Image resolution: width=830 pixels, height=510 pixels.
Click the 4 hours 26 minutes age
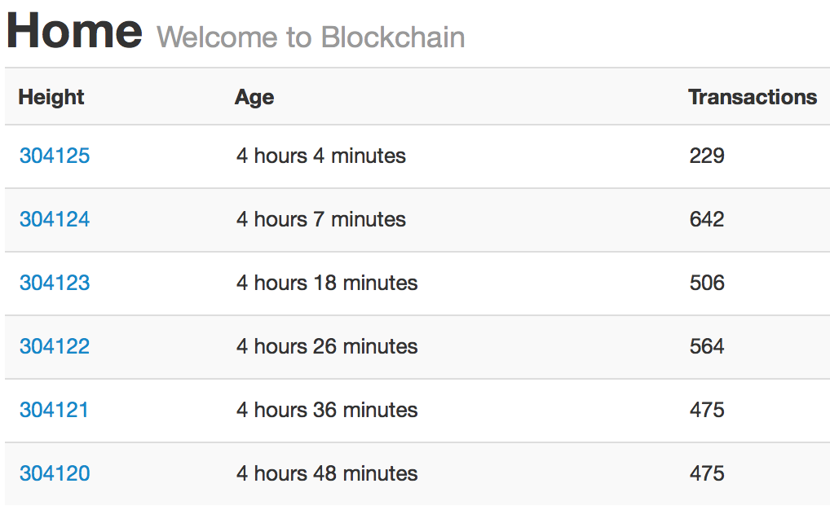click(327, 346)
